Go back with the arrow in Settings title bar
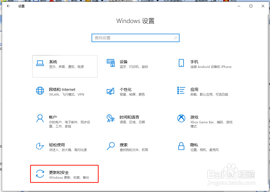This screenshot has width=270, height=192. pyautogui.click(x=8, y=6)
